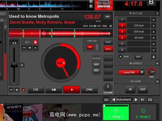Trigger the HiHat 1 sample pad

[116, 112]
